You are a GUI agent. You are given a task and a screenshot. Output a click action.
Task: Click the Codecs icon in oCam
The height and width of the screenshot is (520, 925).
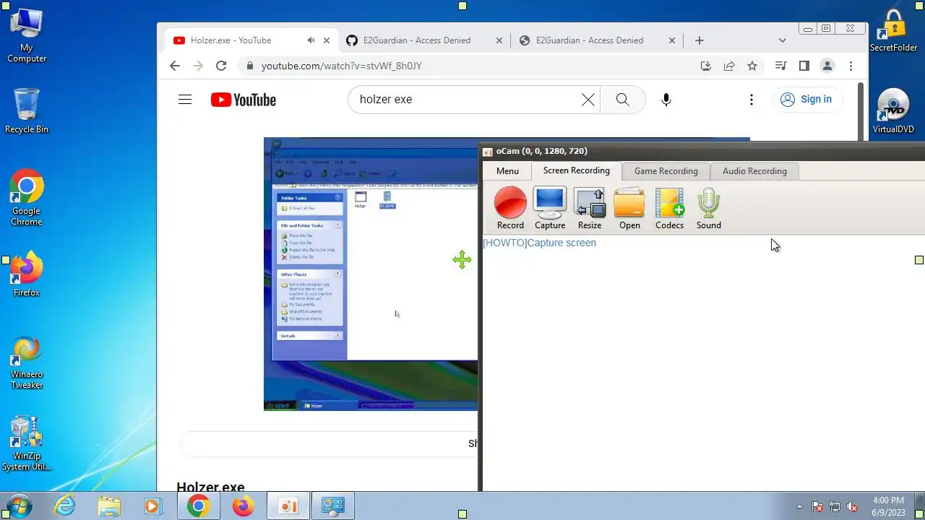click(669, 208)
